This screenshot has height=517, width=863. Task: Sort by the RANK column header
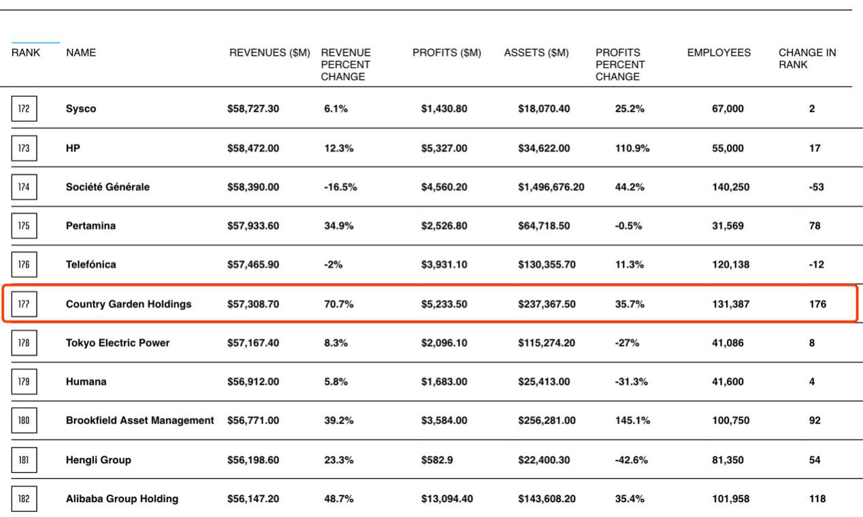click(26, 53)
